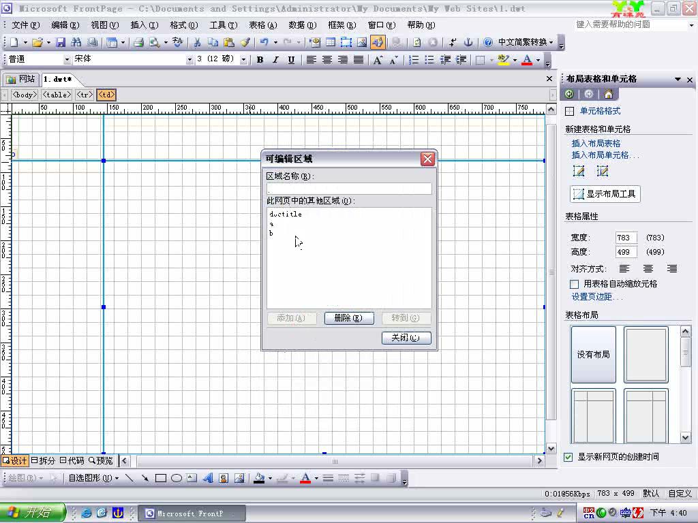Switch to 代码 code view
This screenshot has height=523, width=698.
(x=72, y=461)
